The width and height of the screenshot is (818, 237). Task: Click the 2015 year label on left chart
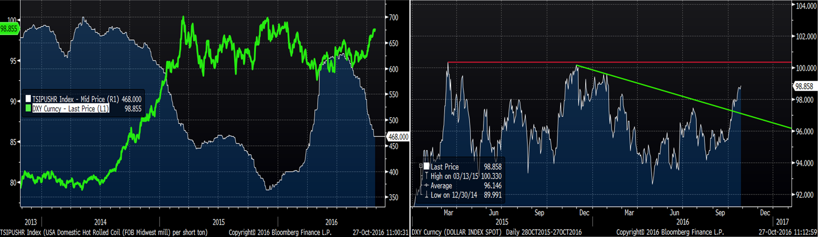[219, 222]
